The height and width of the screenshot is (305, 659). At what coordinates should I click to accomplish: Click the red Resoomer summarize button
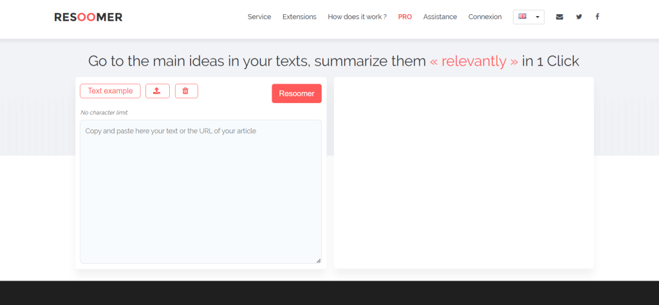[297, 94]
